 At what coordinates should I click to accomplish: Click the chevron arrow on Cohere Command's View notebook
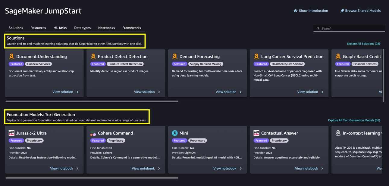point(159,169)
